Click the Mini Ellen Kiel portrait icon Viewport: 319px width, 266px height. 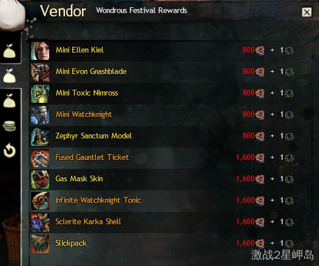(x=40, y=51)
